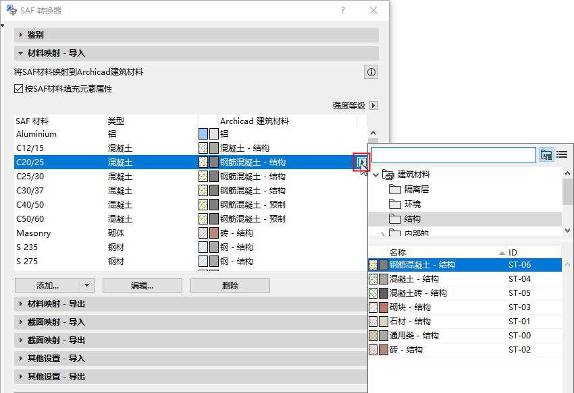Select the C40/50 material row
Screen dimensions: 574x393
pyautogui.click(x=190, y=205)
